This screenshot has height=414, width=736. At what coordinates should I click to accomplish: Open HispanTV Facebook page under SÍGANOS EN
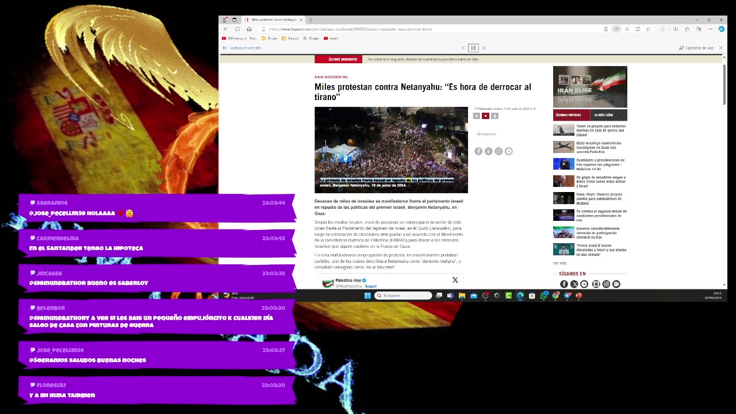point(563,284)
